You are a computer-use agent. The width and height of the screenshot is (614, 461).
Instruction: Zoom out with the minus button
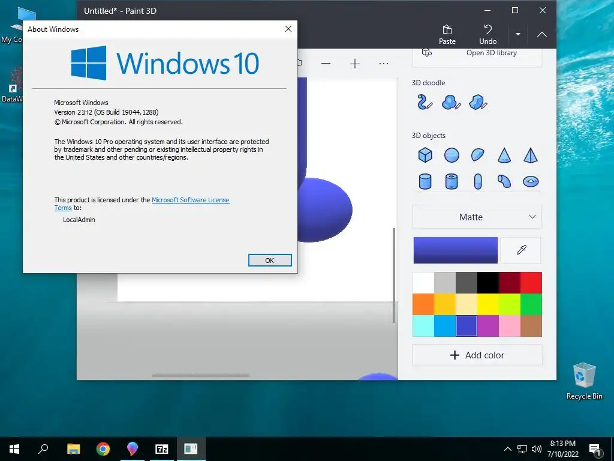click(326, 64)
